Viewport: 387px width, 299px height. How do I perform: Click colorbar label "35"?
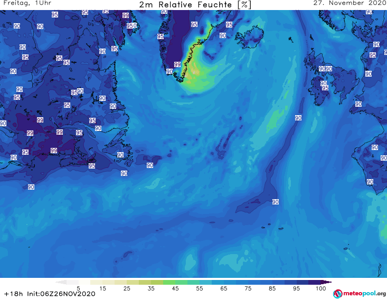point(151,288)
